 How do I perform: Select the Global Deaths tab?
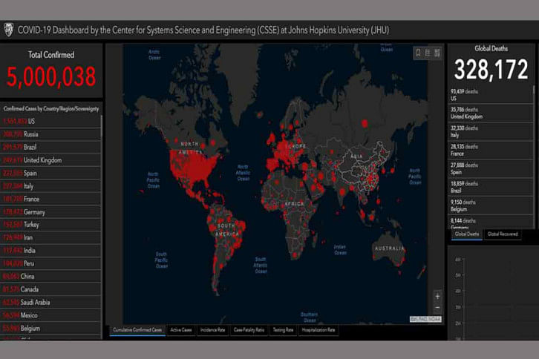click(x=467, y=234)
